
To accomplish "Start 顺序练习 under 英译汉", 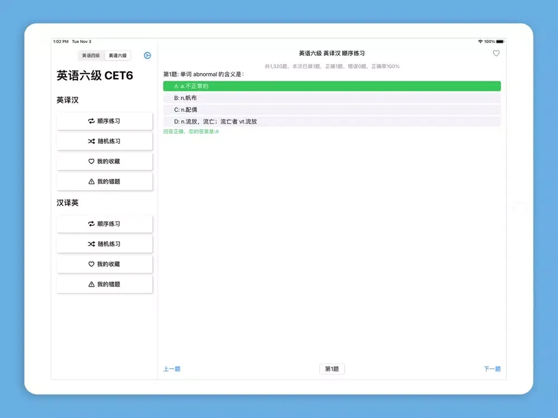I will coord(104,121).
